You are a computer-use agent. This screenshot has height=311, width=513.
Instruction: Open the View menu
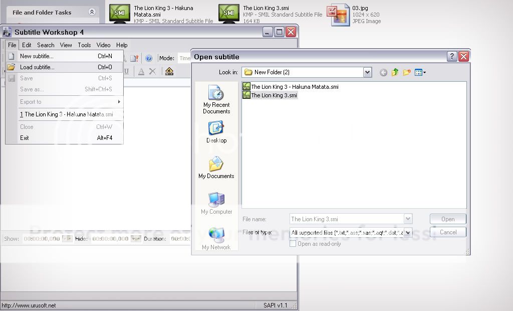click(x=66, y=45)
